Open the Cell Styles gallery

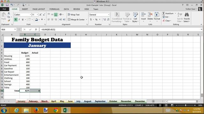[x=135, y=17]
